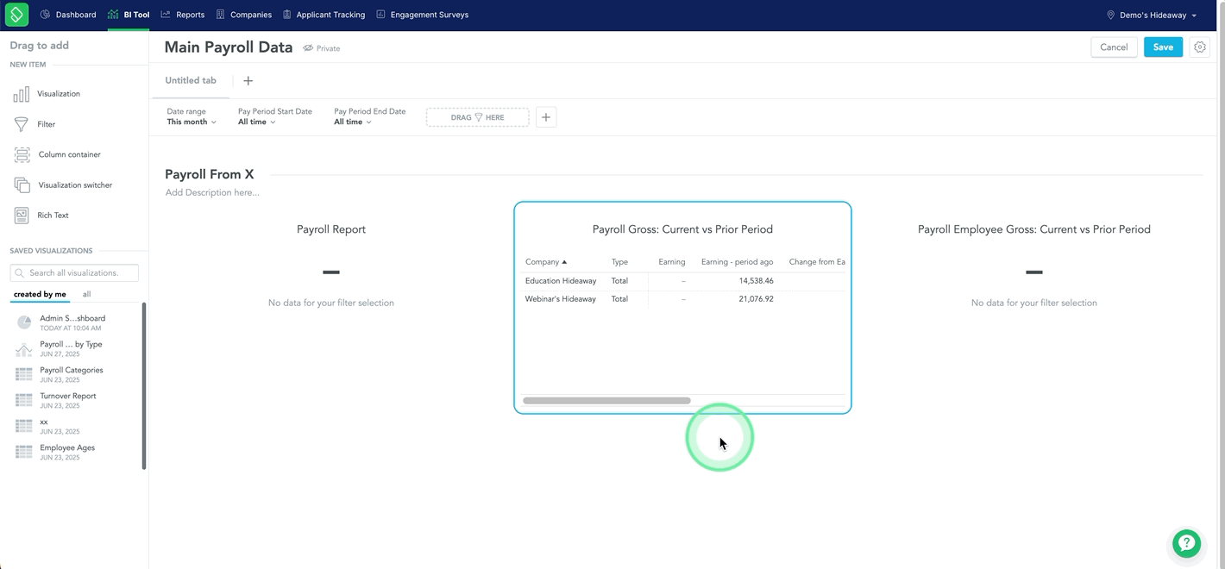Expand the Demo's Hideaway location dropdown

pyautogui.click(x=1152, y=15)
